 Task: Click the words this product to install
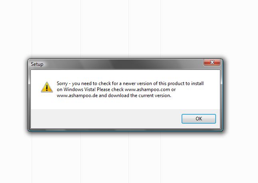tap(181, 83)
